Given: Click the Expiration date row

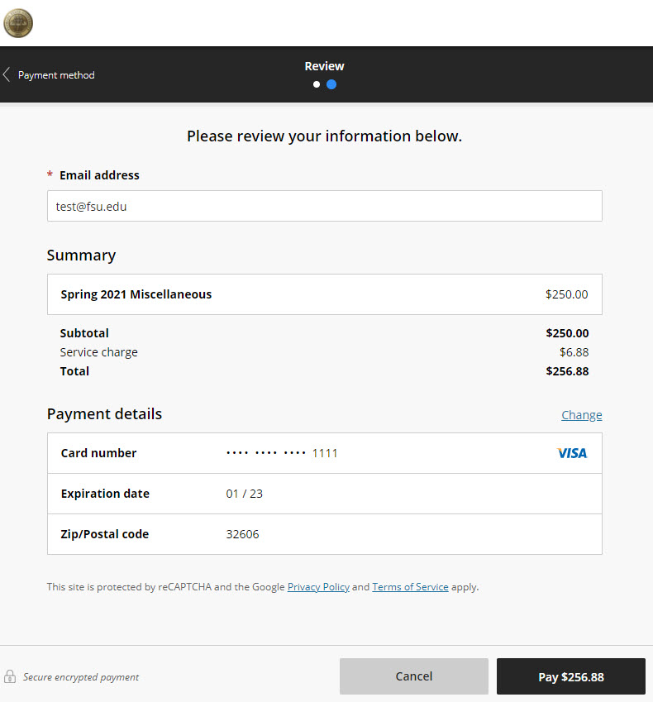Looking at the screenshot, I should [x=324, y=493].
